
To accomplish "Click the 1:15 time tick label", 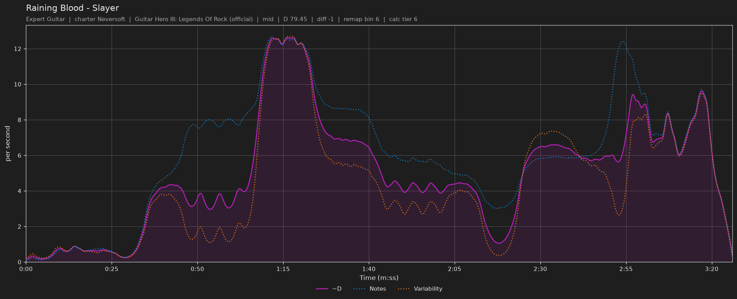I will (x=283, y=269).
